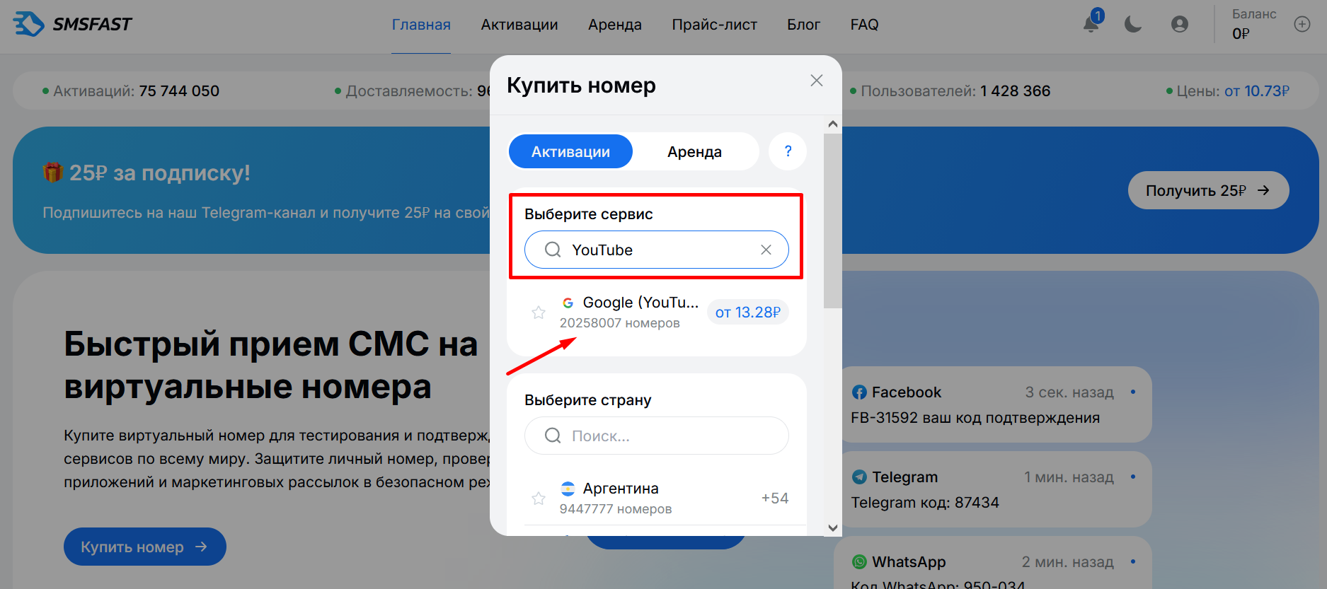Viewport: 1327px width, 589px height.
Task: Click the 20258007 номеров count
Action: point(620,323)
